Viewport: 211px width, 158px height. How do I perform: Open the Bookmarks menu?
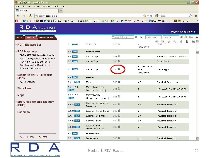point(47,6)
